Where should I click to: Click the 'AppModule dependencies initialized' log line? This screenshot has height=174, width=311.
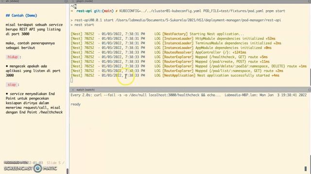click(171, 48)
